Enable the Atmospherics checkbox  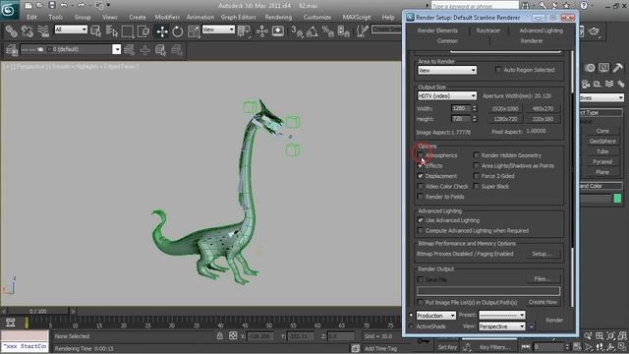pyautogui.click(x=420, y=155)
